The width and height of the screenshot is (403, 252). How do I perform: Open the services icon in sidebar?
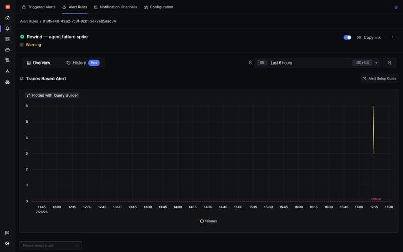(x=7, y=18)
